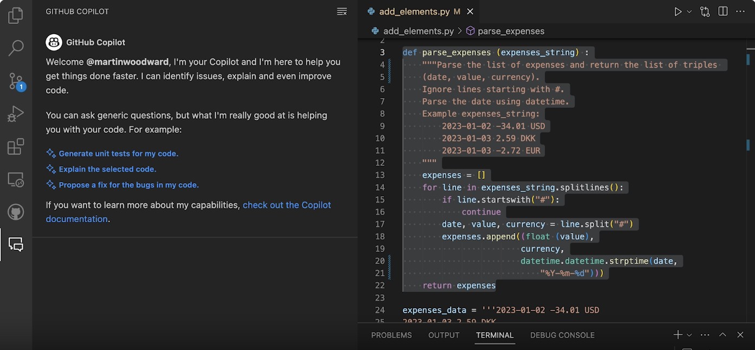755x350 pixels.
Task: Open Source Control with one pending change
Action: (x=16, y=81)
